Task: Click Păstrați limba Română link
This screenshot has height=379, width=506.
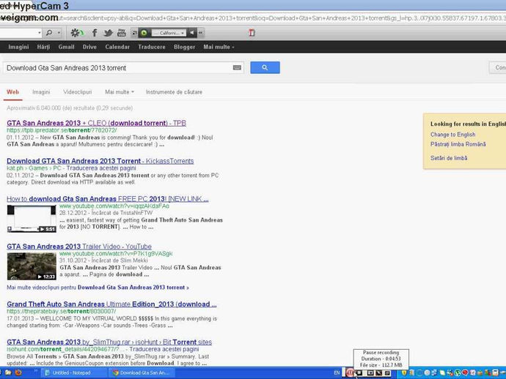Action: point(458,144)
